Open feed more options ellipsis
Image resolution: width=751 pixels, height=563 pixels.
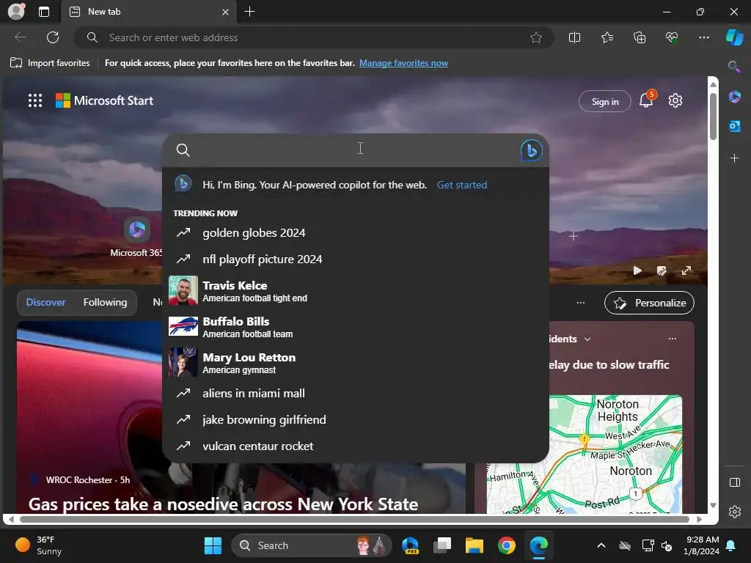tap(581, 303)
